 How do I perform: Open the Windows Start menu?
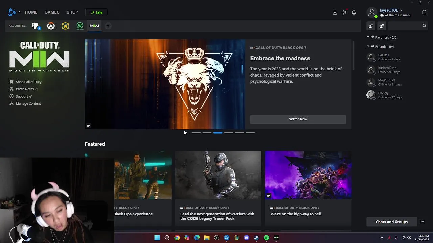tap(157, 238)
